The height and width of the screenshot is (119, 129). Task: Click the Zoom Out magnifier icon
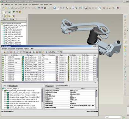(x=70, y=8)
